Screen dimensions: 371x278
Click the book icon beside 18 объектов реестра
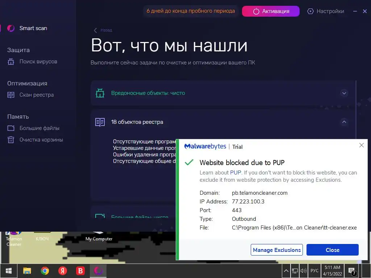(x=100, y=122)
